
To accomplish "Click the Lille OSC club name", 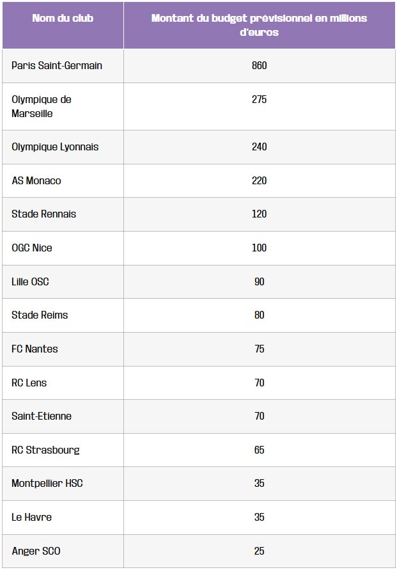I will pos(30,282).
